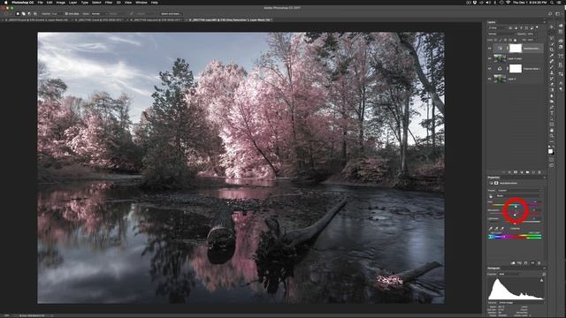Select the Shape tool
Screen dimensions: 566x318
[552, 124]
